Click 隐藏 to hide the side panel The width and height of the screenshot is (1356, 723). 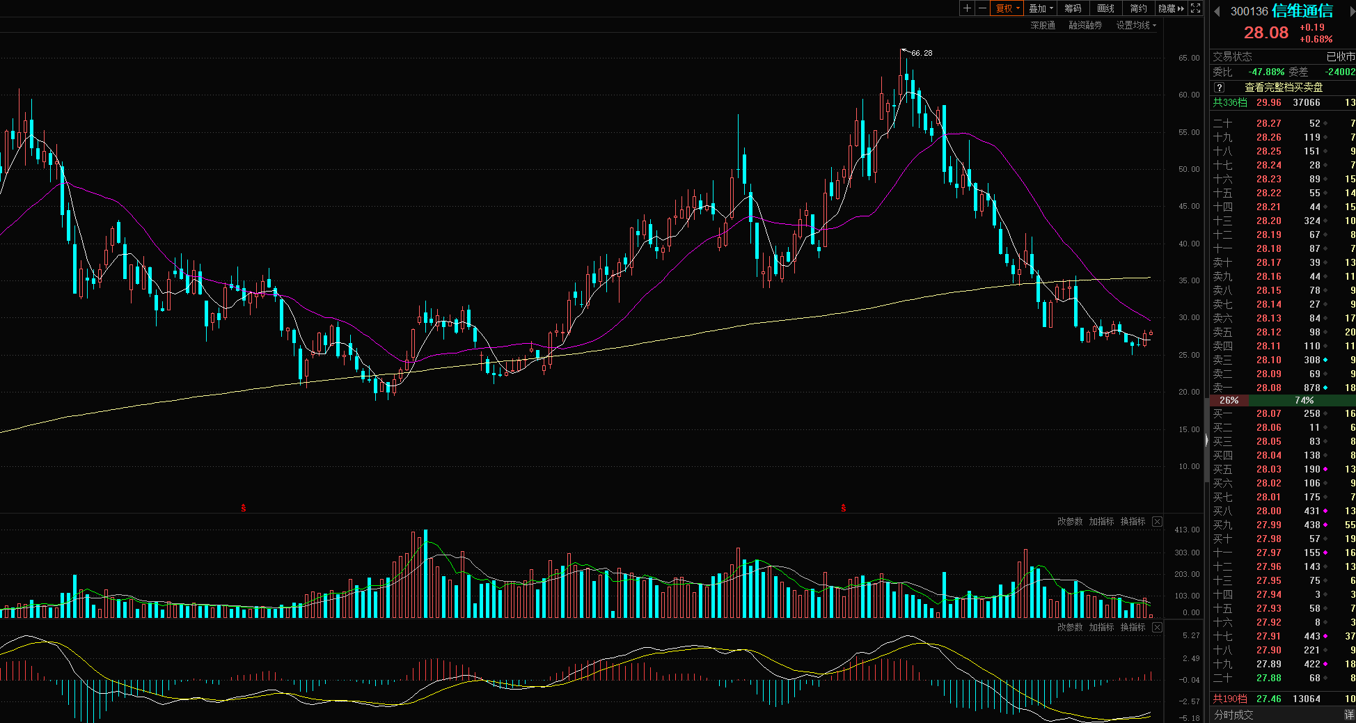click(1171, 8)
